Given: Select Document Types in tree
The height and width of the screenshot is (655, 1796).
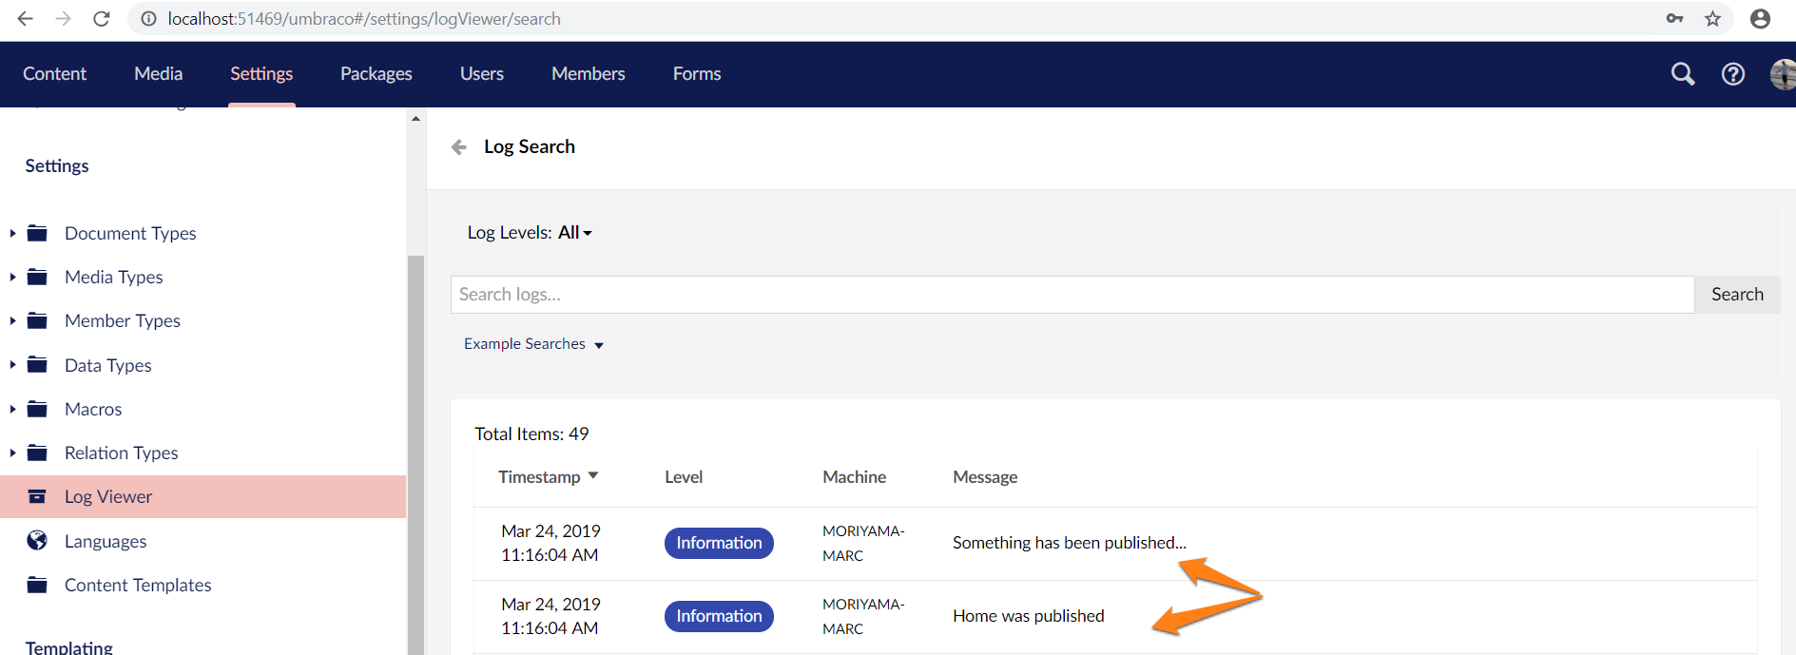Looking at the screenshot, I should click(130, 233).
